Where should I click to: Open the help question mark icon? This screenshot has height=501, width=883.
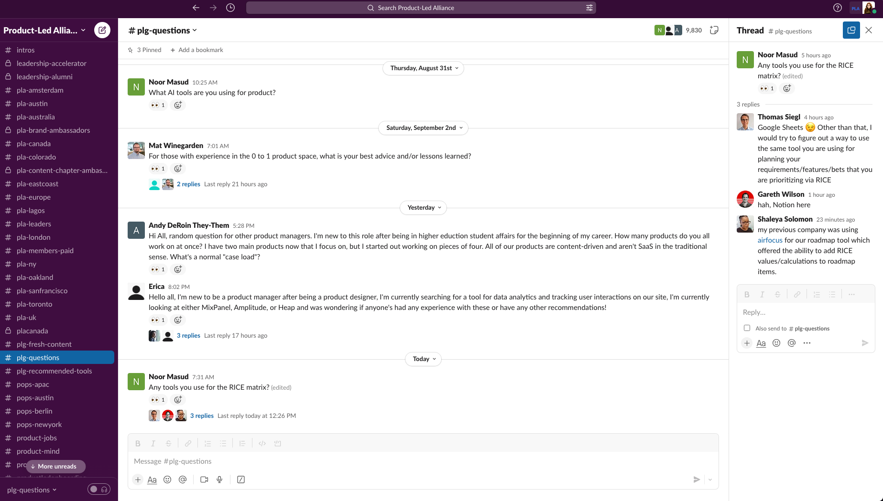coord(837,8)
